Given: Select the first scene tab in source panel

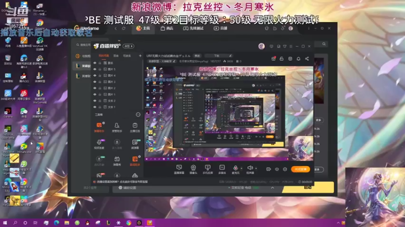Looking at the screenshot, I should tap(104, 56).
